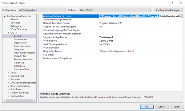Select General under Configuration Properties
185x111 pixels.
[x=14, y=19]
